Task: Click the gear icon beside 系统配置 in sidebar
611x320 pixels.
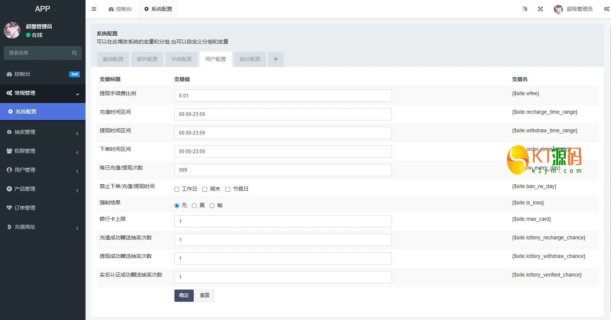Action: click(10, 111)
